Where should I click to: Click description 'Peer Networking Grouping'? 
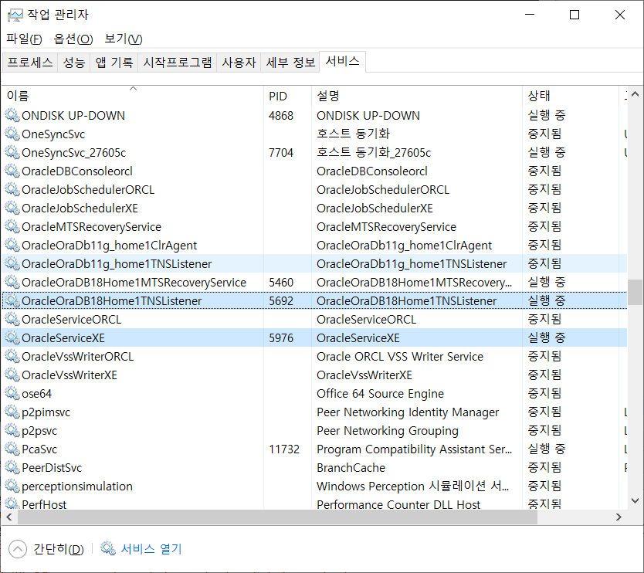point(388,430)
